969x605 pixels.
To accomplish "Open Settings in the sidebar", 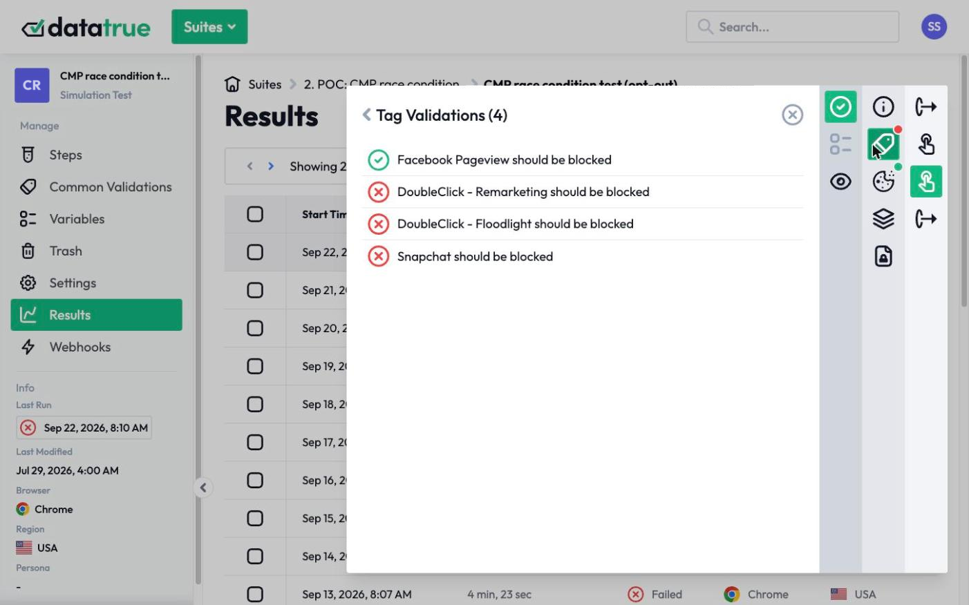I will [96, 282].
